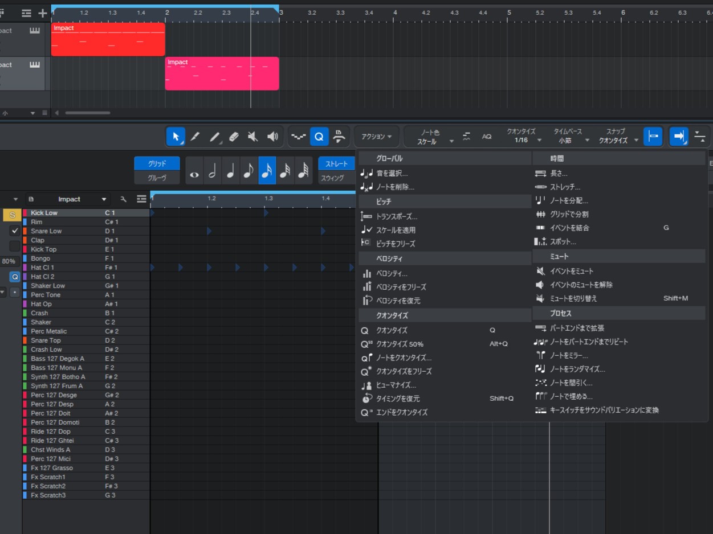
Task: Click the whole note value icon
Action: pos(194,171)
